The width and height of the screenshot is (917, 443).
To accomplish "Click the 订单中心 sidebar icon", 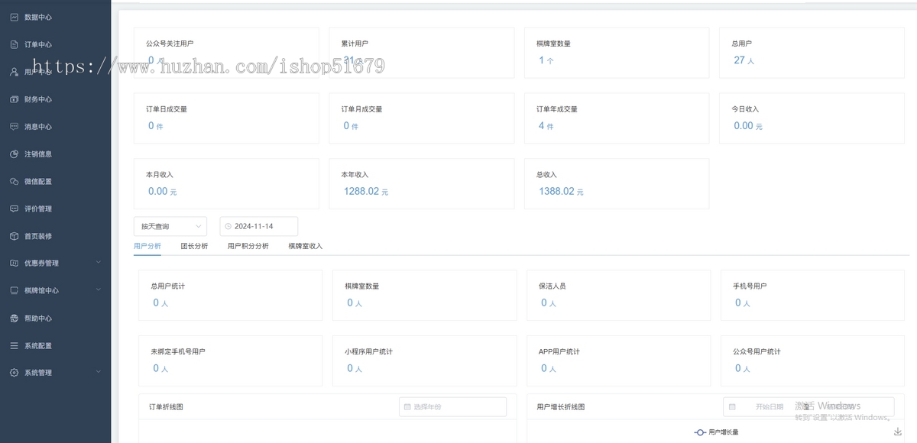I will [14, 44].
